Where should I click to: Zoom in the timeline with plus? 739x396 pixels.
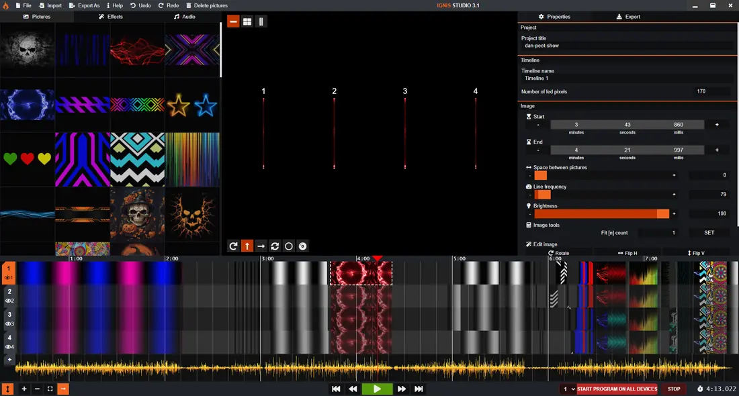tap(24, 389)
